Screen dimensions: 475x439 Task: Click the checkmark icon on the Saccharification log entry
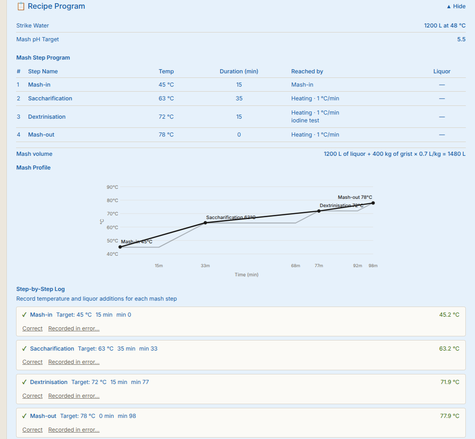click(24, 349)
